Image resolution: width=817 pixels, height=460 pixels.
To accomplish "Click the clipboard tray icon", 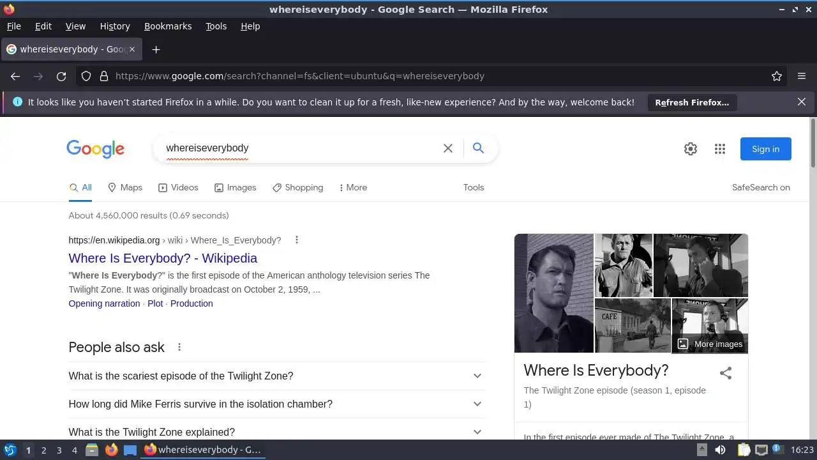I will click(744, 450).
